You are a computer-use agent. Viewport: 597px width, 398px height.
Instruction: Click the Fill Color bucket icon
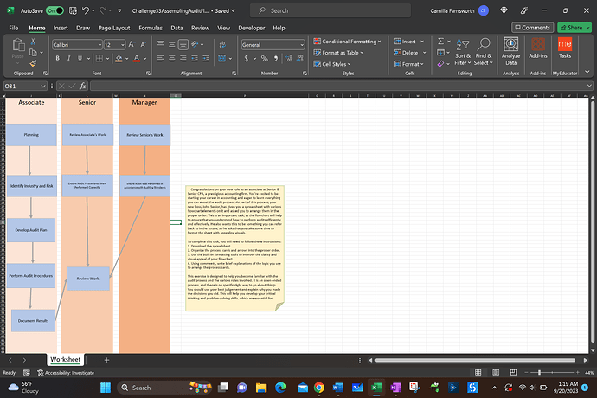tap(119, 58)
